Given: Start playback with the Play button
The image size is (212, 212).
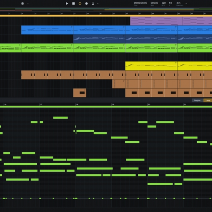Looking at the screenshot, I should coord(67,4).
